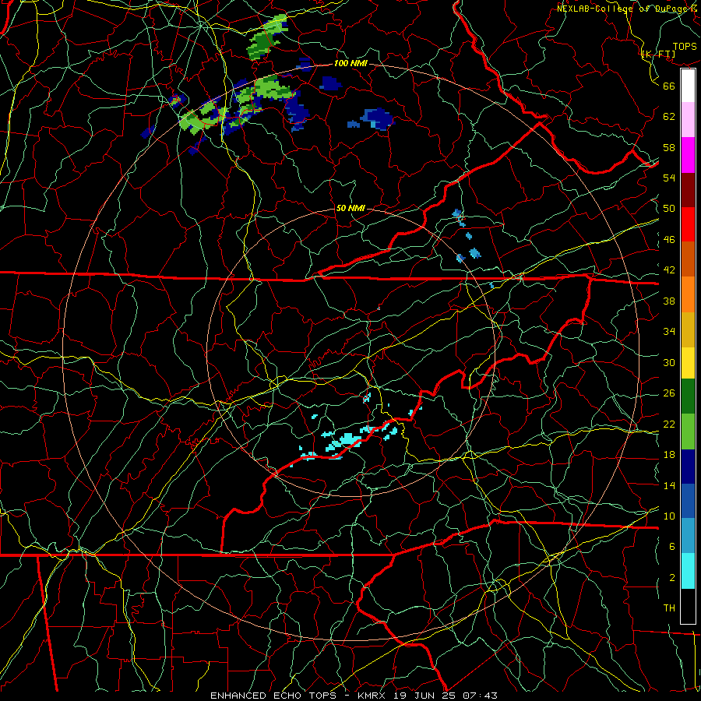Click the "[K FT]" units label
Image resolution: width=701 pixels, height=701 pixels.
(x=658, y=55)
